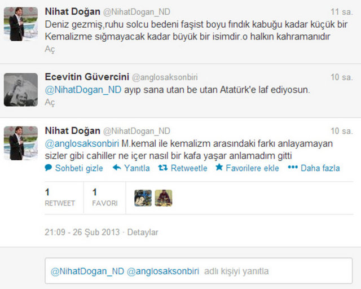Viewport: 361px width, 289px height.
Task: Expand Ecevitin Güvercini's reply with Aç
Action: click(x=50, y=102)
